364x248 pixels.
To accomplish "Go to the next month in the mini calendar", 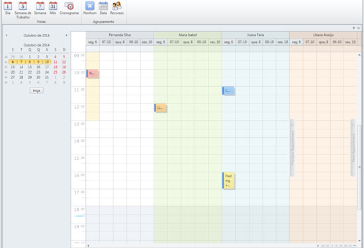I will (x=66, y=35).
